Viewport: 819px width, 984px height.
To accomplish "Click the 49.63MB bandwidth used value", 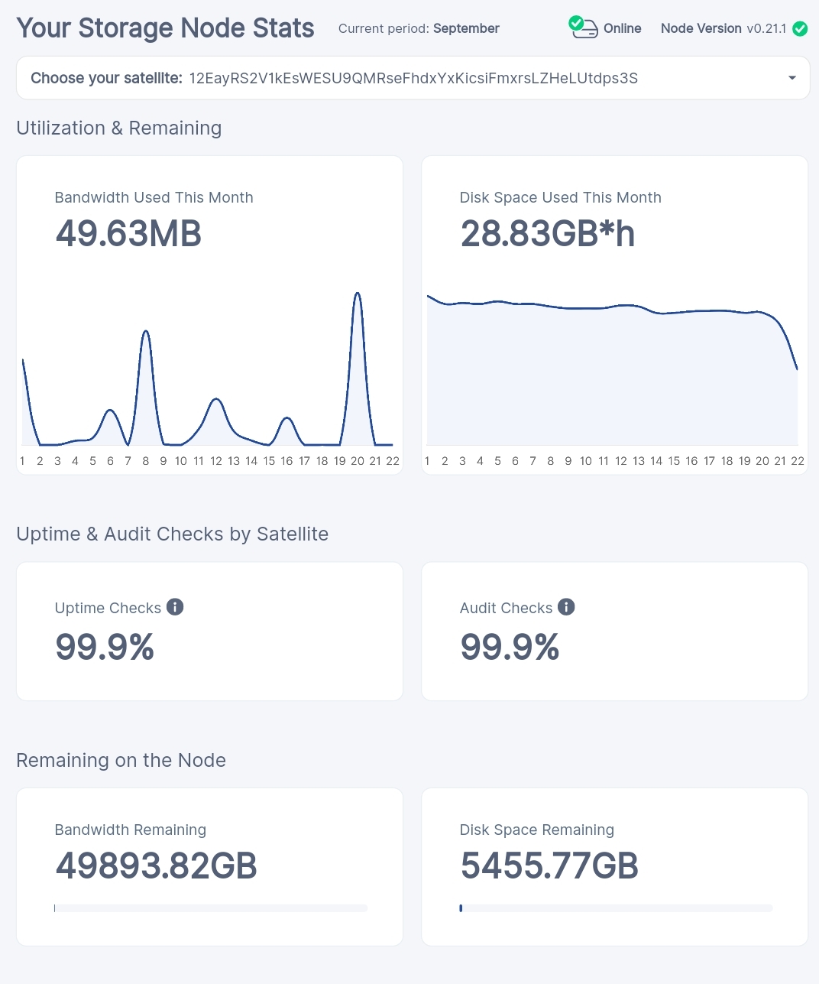I will (128, 234).
